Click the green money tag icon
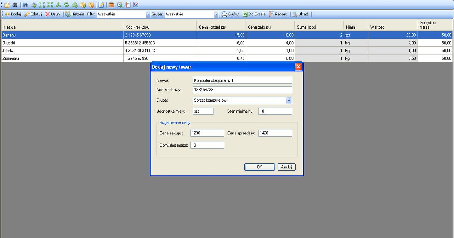The height and width of the screenshot is (238, 454). point(75,5)
